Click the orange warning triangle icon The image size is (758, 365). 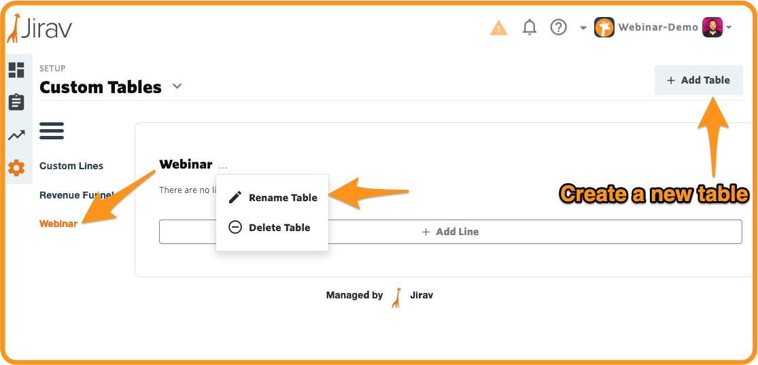[x=498, y=28]
